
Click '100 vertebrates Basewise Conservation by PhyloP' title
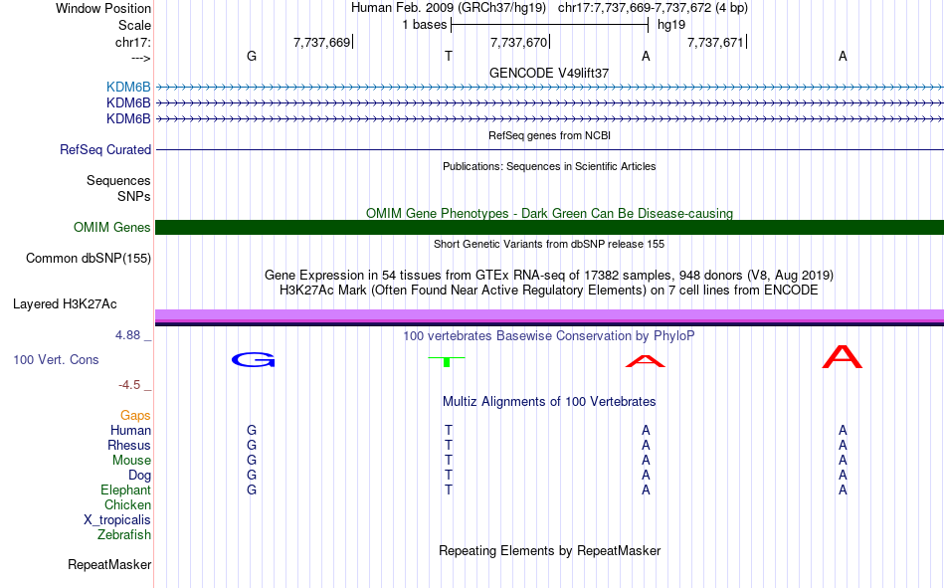point(549,336)
